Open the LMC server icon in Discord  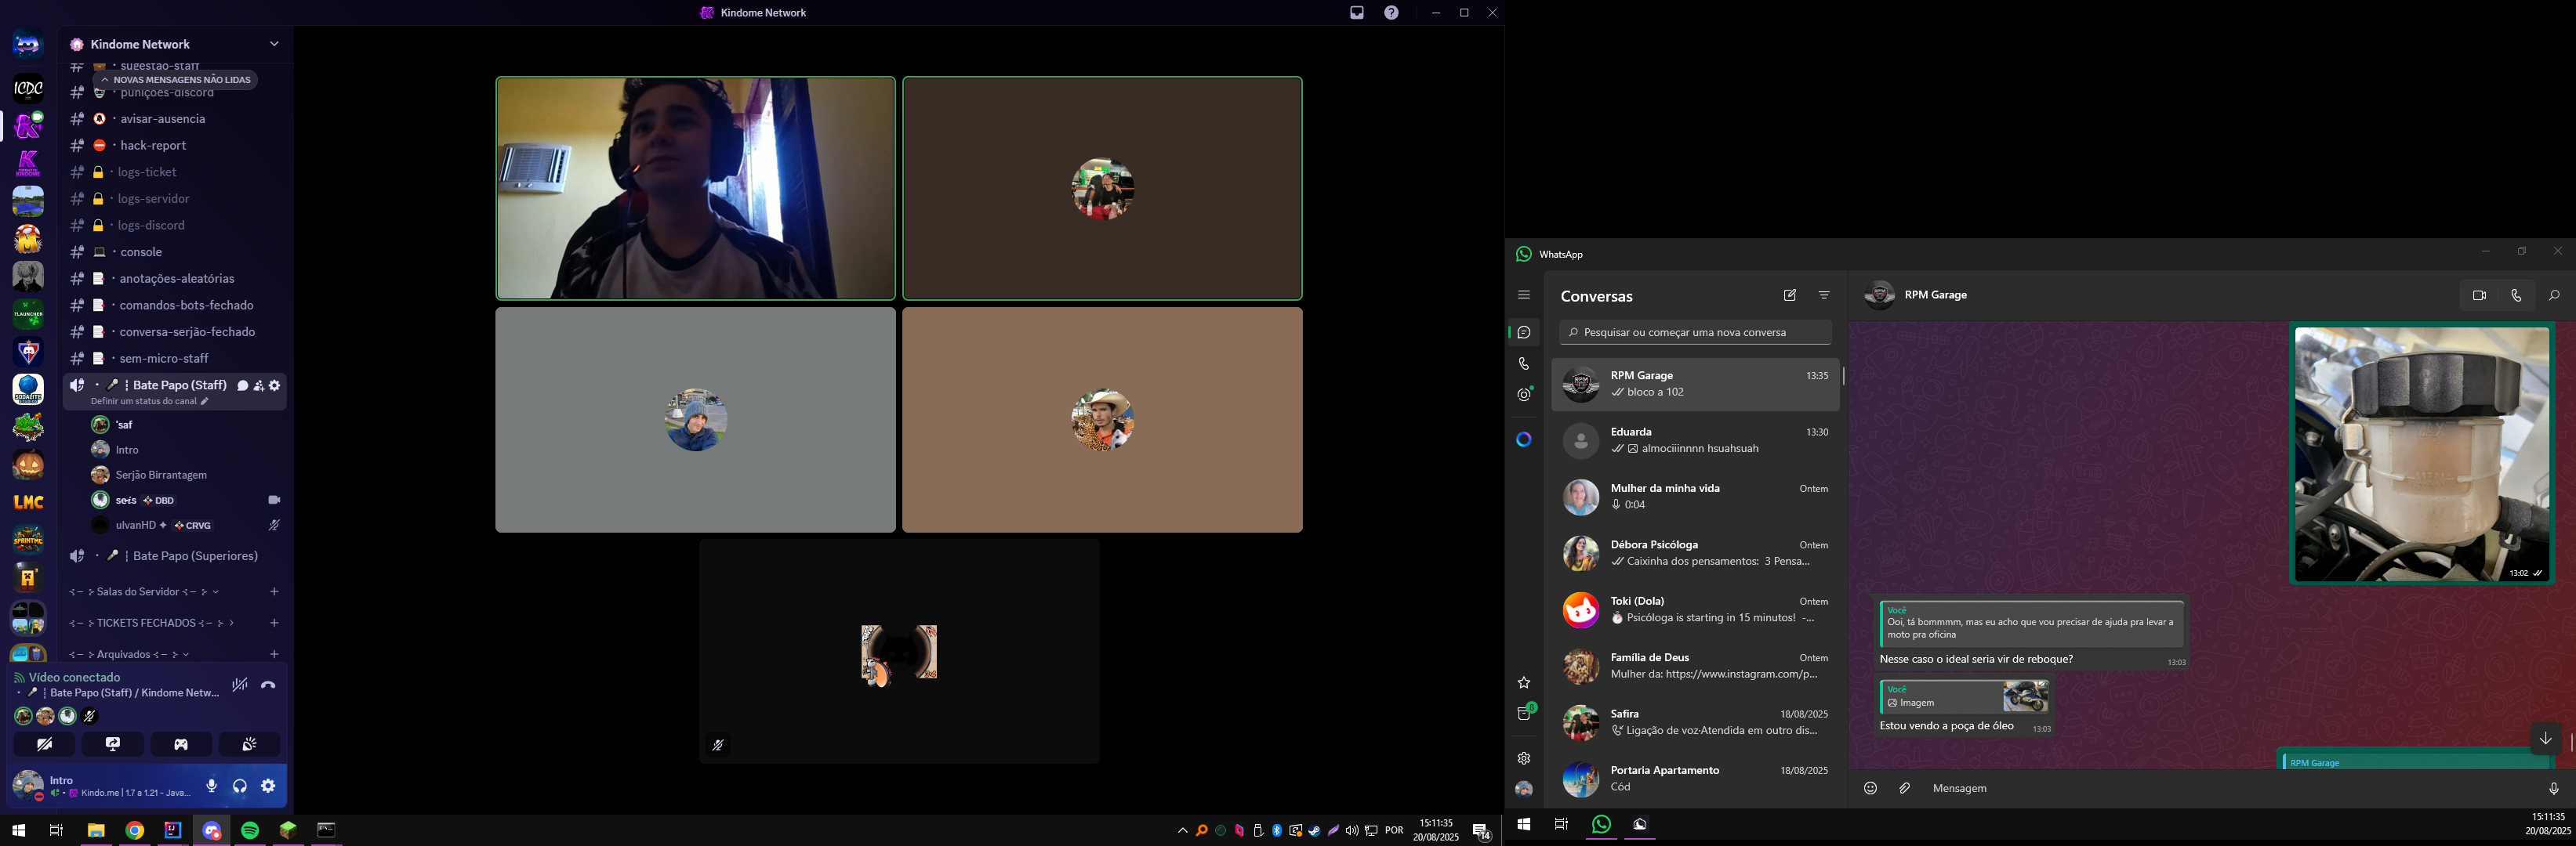coord(28,502)
